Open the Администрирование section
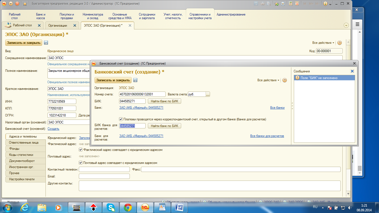 231,14
